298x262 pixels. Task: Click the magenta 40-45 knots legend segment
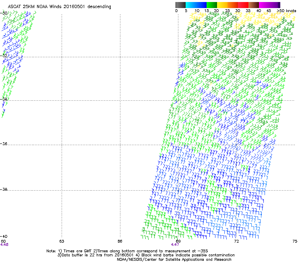tap(264, 5)
